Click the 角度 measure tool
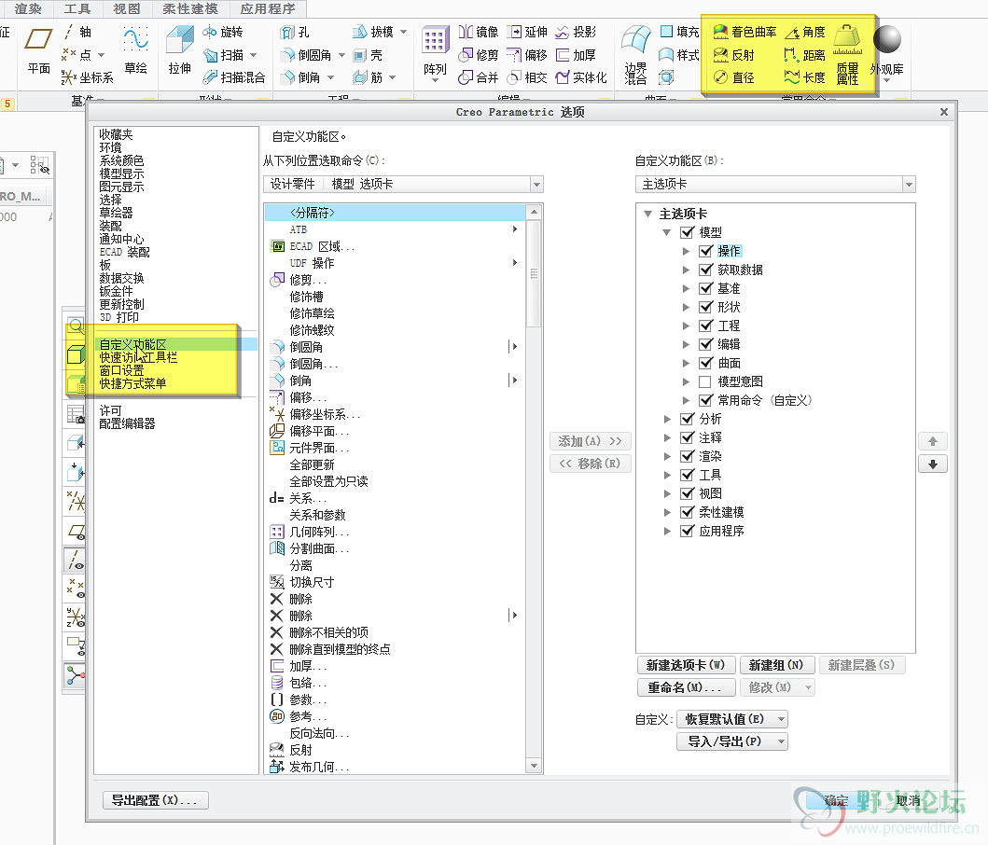This screenshot has width=988, height=845. pyautogui.click(x=804, y=32)
